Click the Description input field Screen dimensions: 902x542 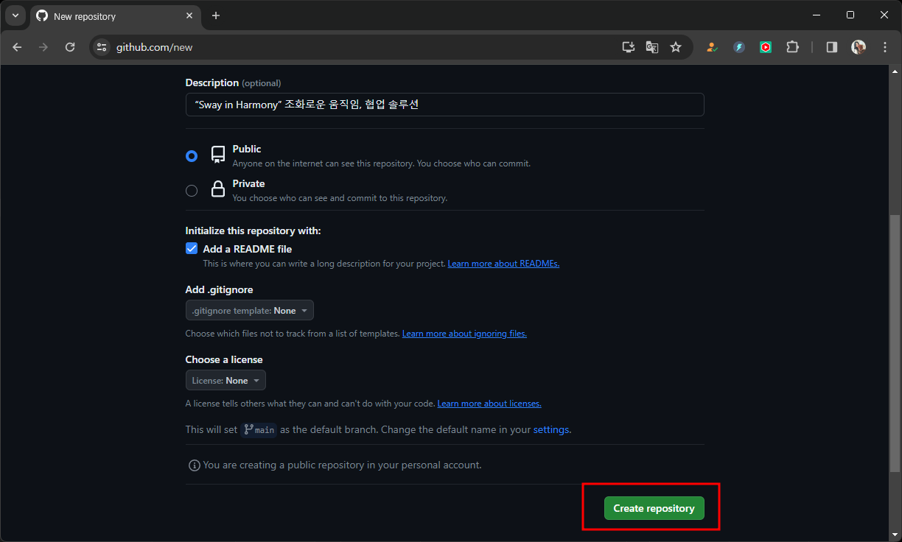click(x=444, y=105)
